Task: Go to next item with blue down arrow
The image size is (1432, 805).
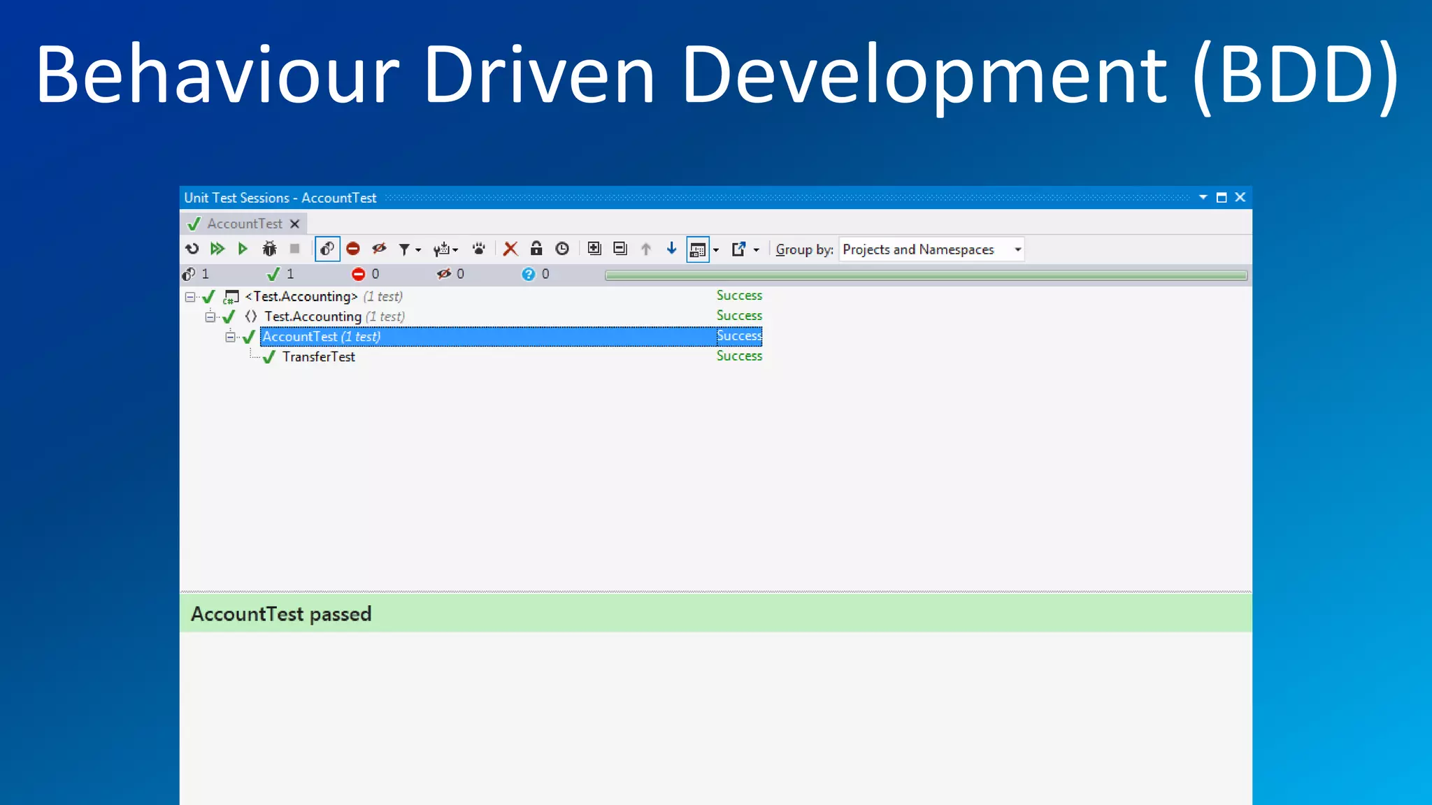Action: point(672,249)
